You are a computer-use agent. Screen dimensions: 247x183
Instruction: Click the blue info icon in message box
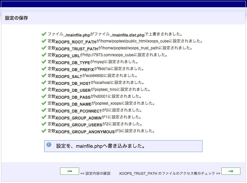pyautogui.click(x=49, y=144)
